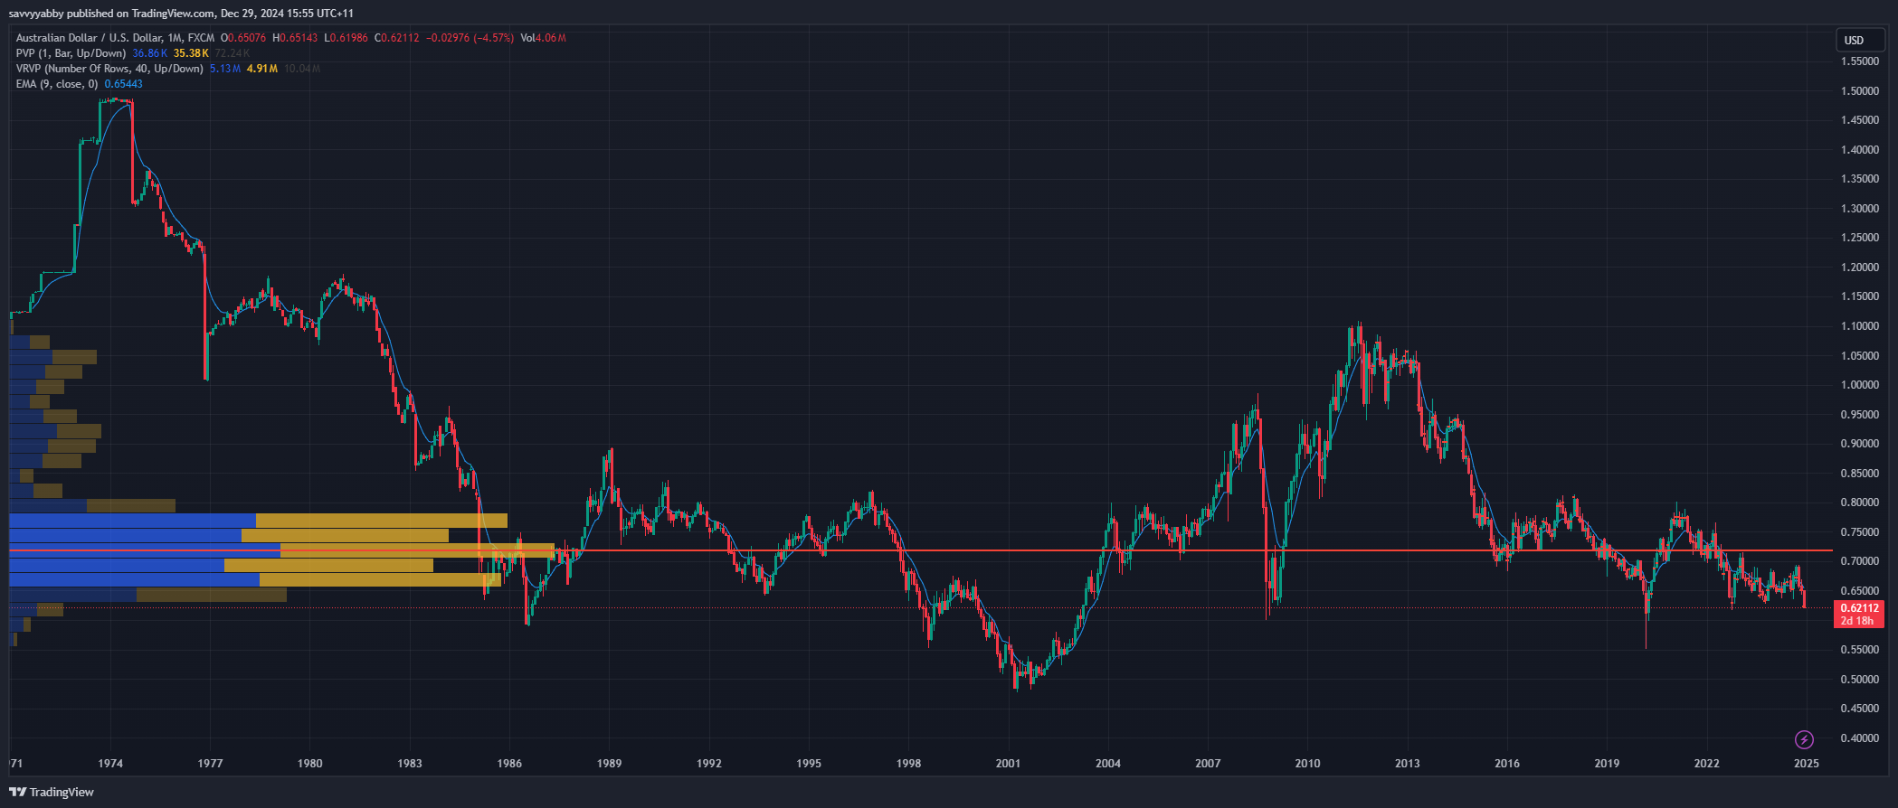
Task: Click the current price label 0.62112
Action: point(1859,608)
